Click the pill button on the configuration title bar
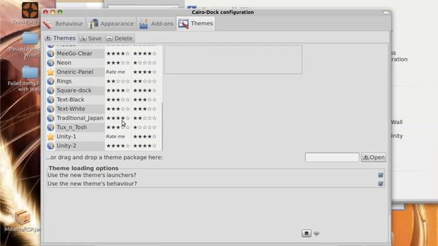This screenshot has width=438, height=246. (x=386, y=12)
